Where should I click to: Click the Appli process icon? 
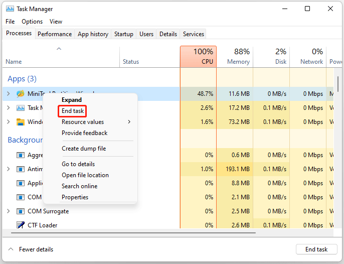tap(21, 183)
